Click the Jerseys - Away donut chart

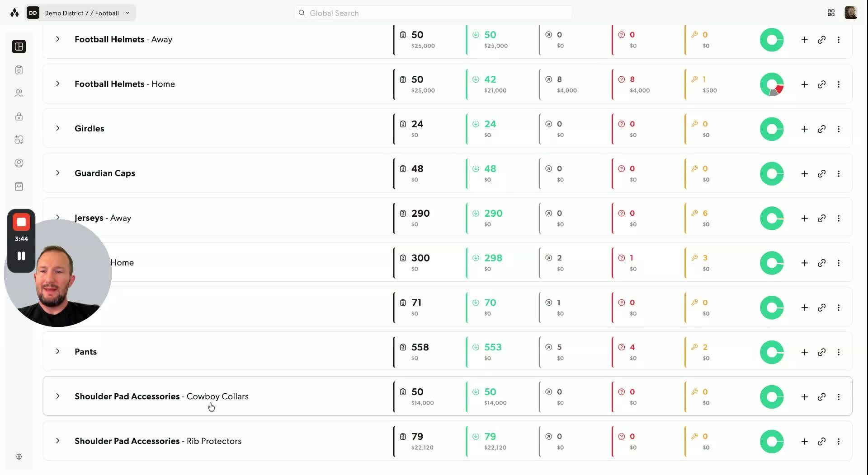tap(772, 219)
